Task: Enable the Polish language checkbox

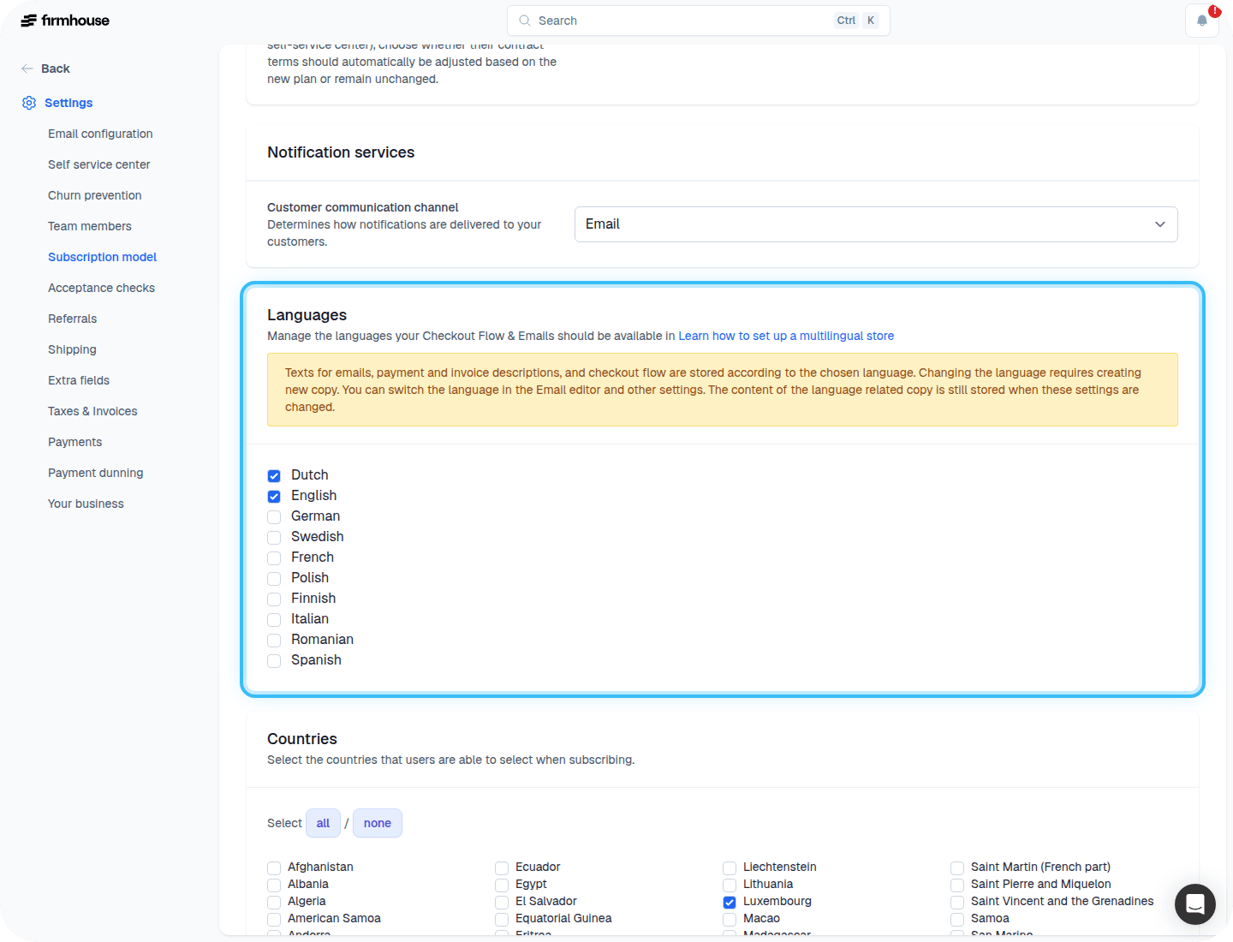Action: 274,579
